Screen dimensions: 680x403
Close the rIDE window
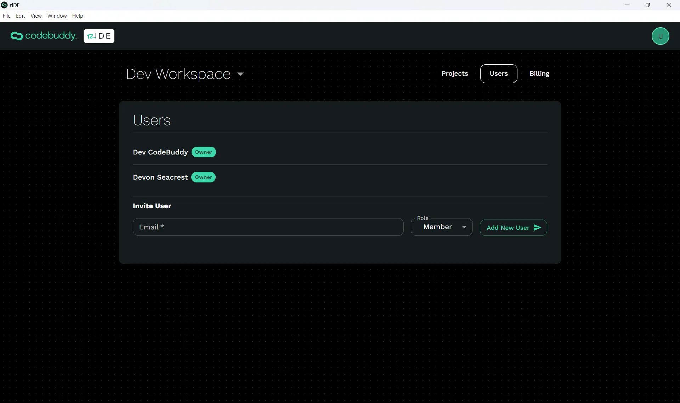[669, 5]
